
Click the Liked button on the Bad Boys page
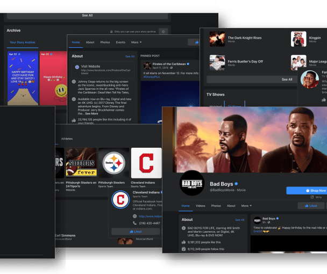pyautogui.click(x=311, y=206)
